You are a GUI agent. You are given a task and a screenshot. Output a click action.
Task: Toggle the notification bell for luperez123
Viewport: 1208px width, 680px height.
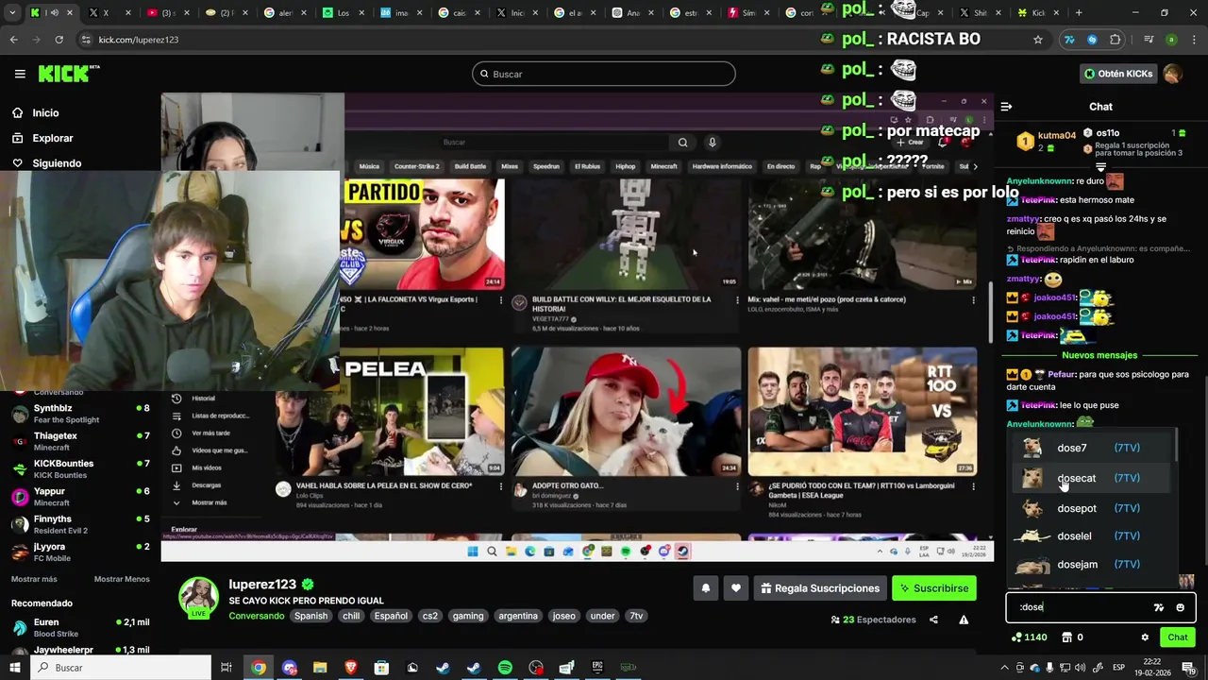pos(705,588)
